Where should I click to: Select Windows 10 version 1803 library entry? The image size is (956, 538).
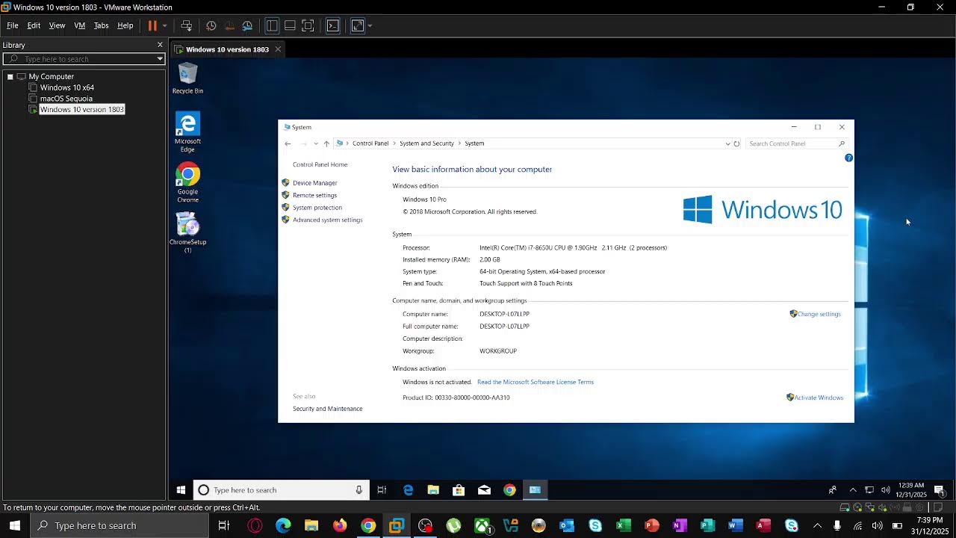(x=81, y=109)
